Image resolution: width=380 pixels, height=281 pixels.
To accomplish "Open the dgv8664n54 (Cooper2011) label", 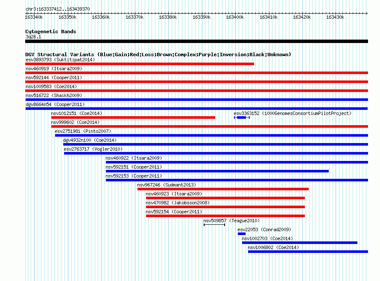I will coord(55,104).
